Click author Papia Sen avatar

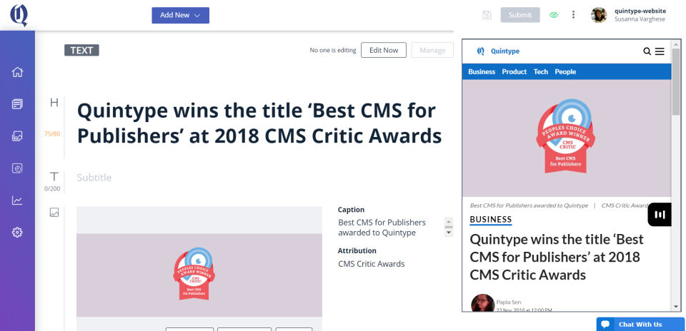tap(482, 303)
